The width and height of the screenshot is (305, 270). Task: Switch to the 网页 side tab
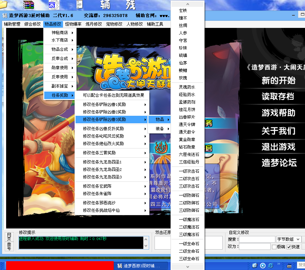click(x=9, y=237)
